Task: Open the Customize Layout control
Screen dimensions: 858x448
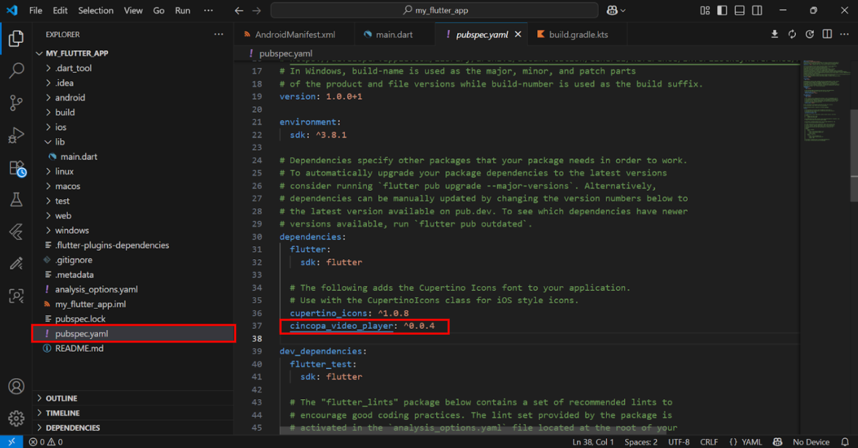Action: coord(705,10)
